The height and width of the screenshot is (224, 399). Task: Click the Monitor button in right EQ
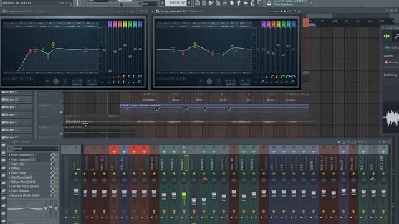(231, 82)
